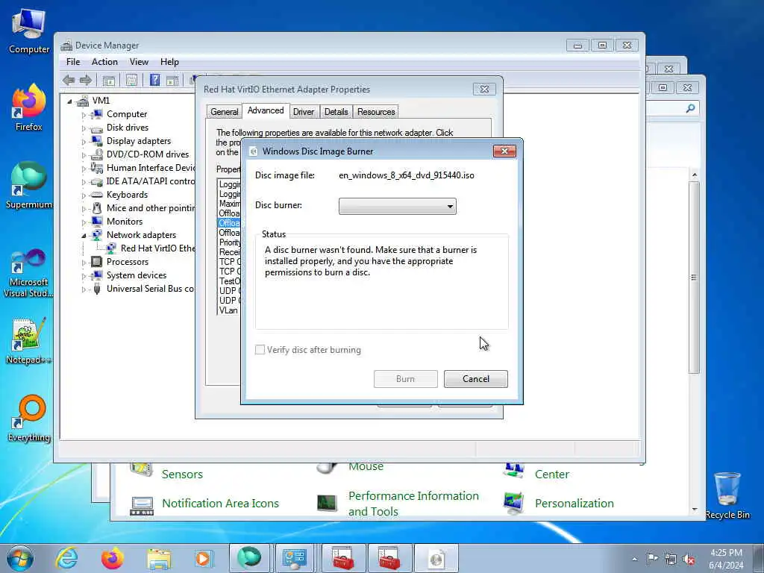Collapse the Network adapters node

coord(84,235)
